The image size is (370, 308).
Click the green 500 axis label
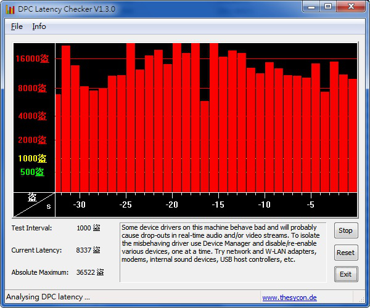coord(32,172)
